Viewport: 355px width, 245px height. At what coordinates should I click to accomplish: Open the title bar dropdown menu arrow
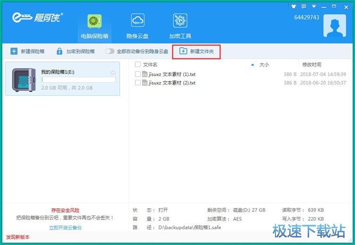314,6
